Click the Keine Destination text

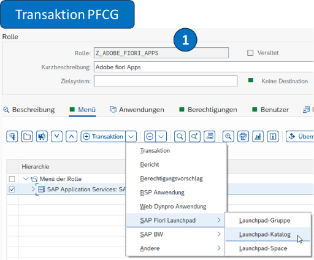tap(285, 81)
